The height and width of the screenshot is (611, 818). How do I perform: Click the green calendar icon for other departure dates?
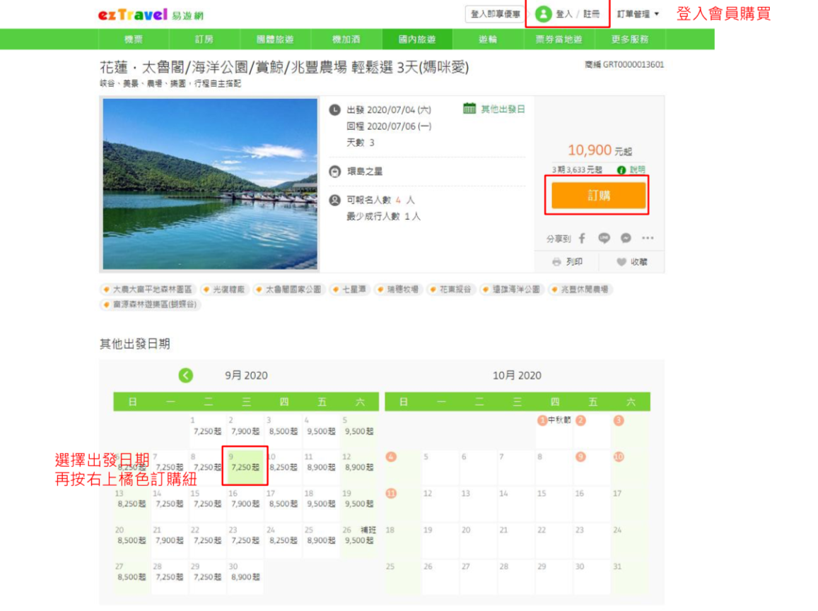pos(469,109)
